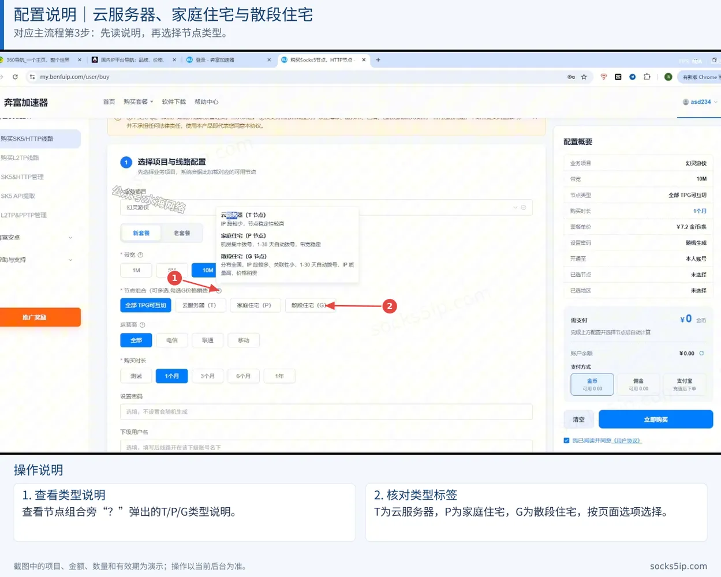The image size is (721, 577).
Task: Clear the 幻灵游侠 project selection with the circle icon
Action: coord(524,207)
